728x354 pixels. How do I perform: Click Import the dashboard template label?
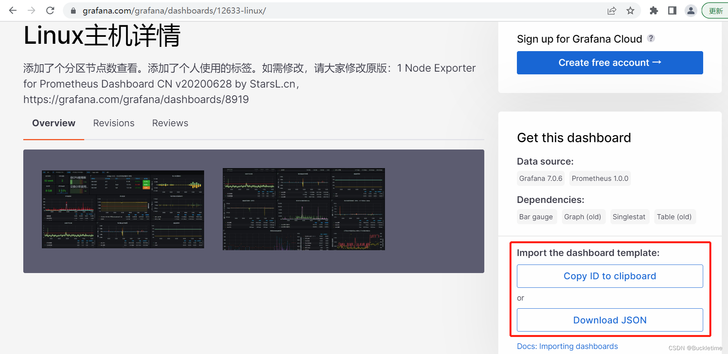[x=588, y=253]
